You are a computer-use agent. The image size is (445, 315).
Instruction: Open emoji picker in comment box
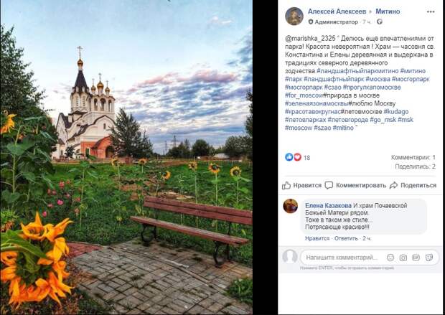(390, 258)
